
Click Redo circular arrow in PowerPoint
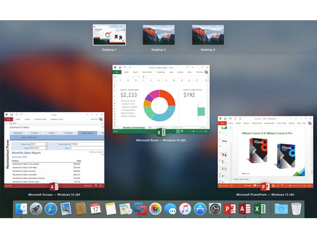235,118
